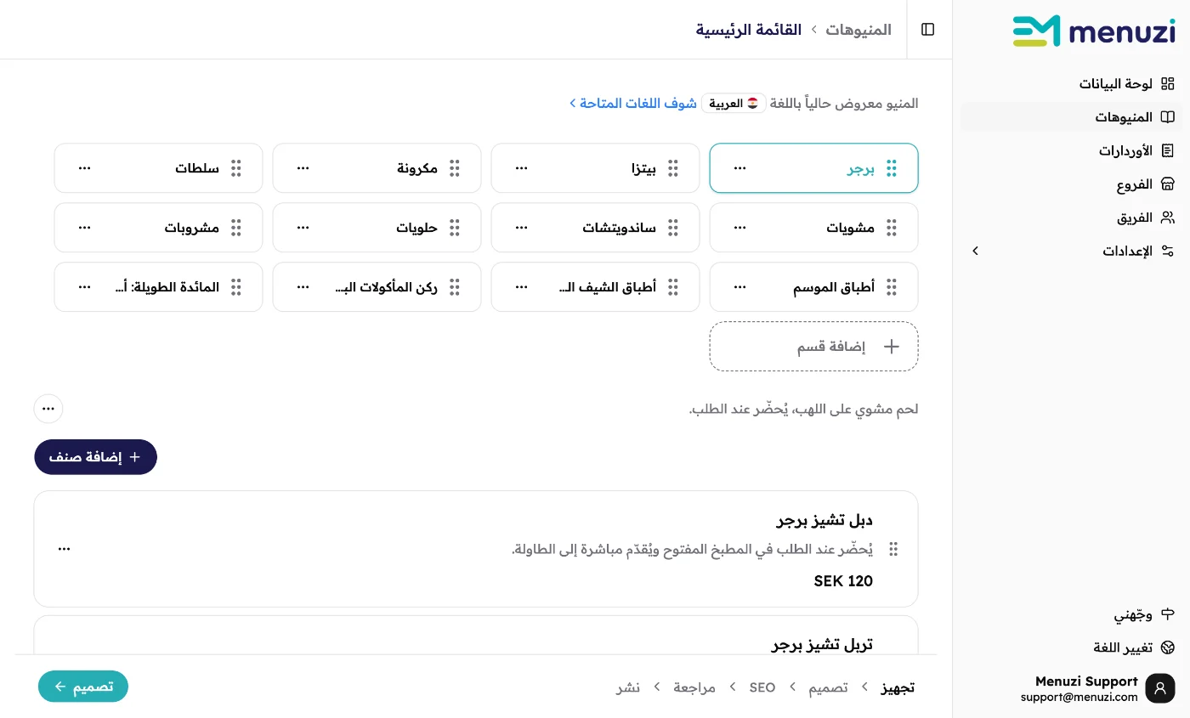
Task: Select the برجر section card
Action: (813, 168)
